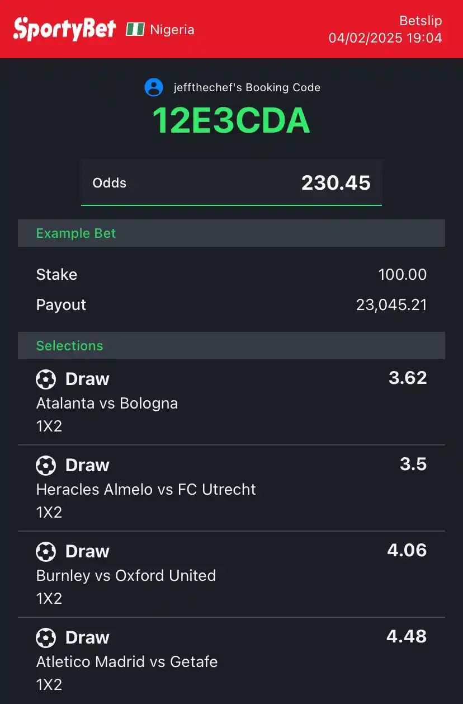Image resolution: width=463 pixels, height=704 pixels.
Task: Select Atalanta vs Bologna match text
Action: [107, 403]
